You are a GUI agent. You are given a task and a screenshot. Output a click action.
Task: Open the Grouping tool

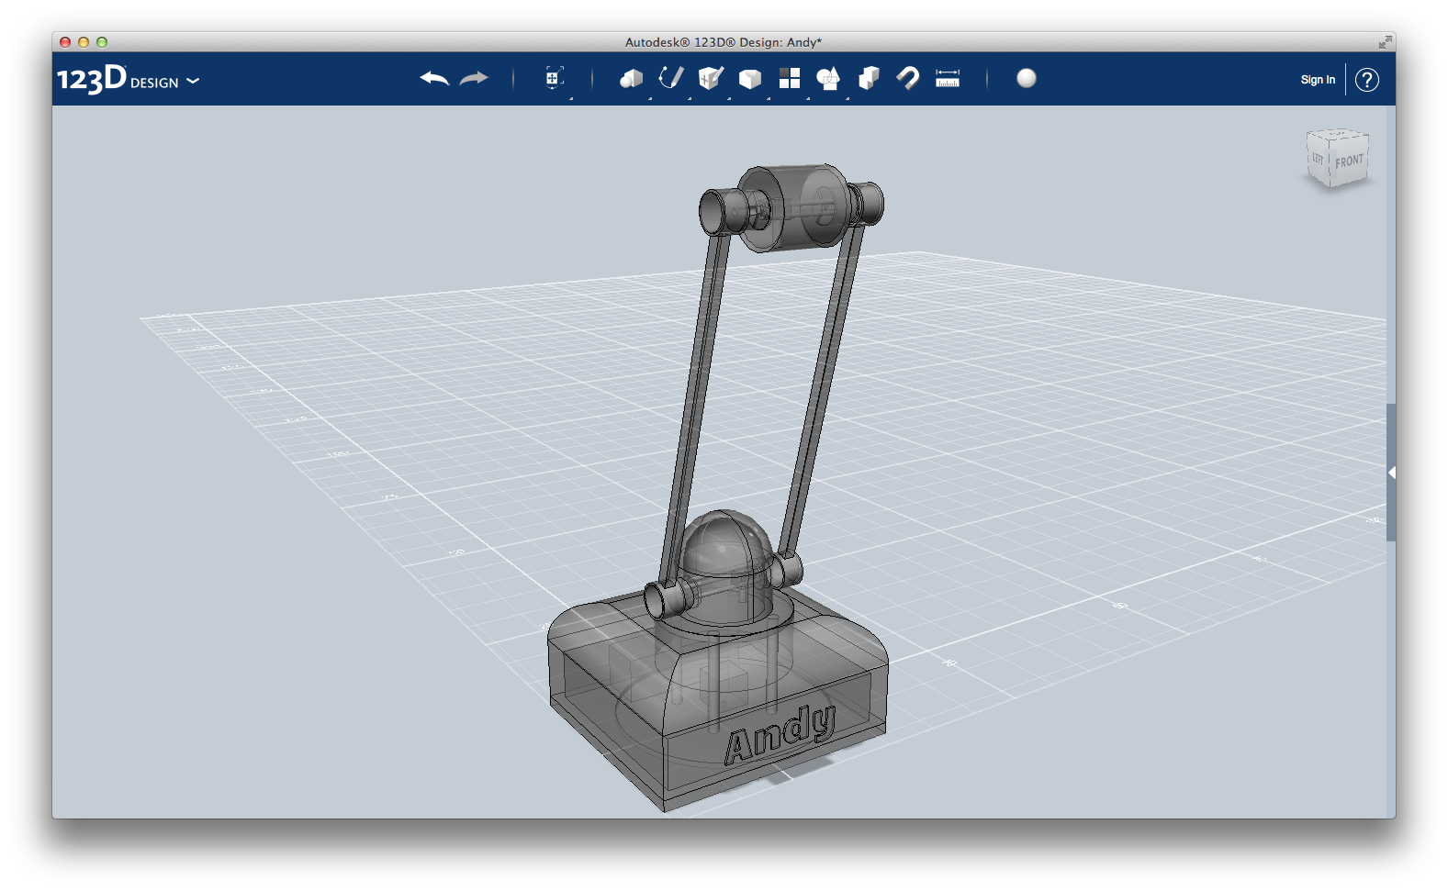point(829,79)
